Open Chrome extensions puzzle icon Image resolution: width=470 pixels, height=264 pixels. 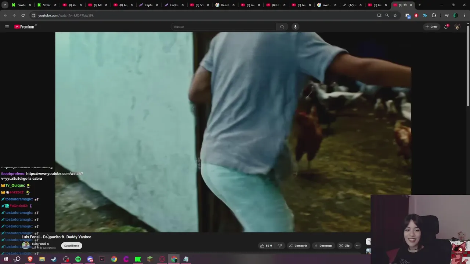coord(434,15)
